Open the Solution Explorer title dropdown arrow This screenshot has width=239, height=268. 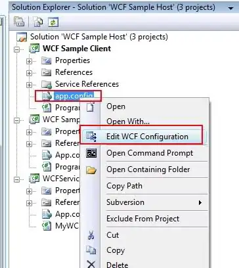point(230,9)
